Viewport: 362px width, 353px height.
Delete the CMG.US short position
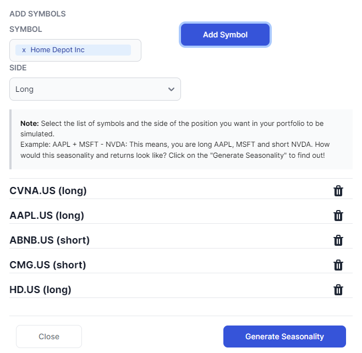[338, 265]
